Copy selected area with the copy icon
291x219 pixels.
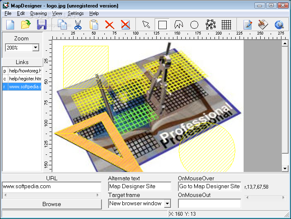[62, 25]
